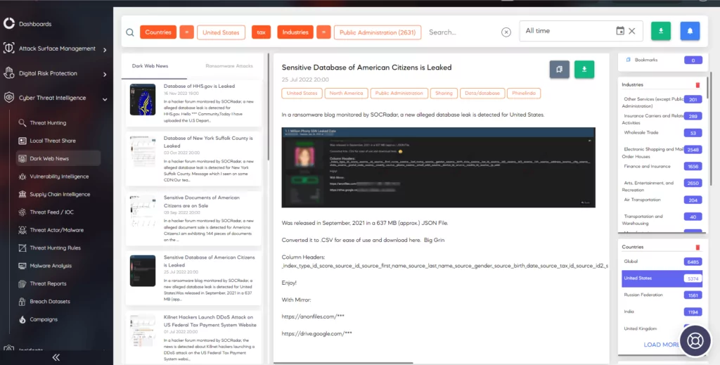Delete Countries filter with red trash icon

698,248
